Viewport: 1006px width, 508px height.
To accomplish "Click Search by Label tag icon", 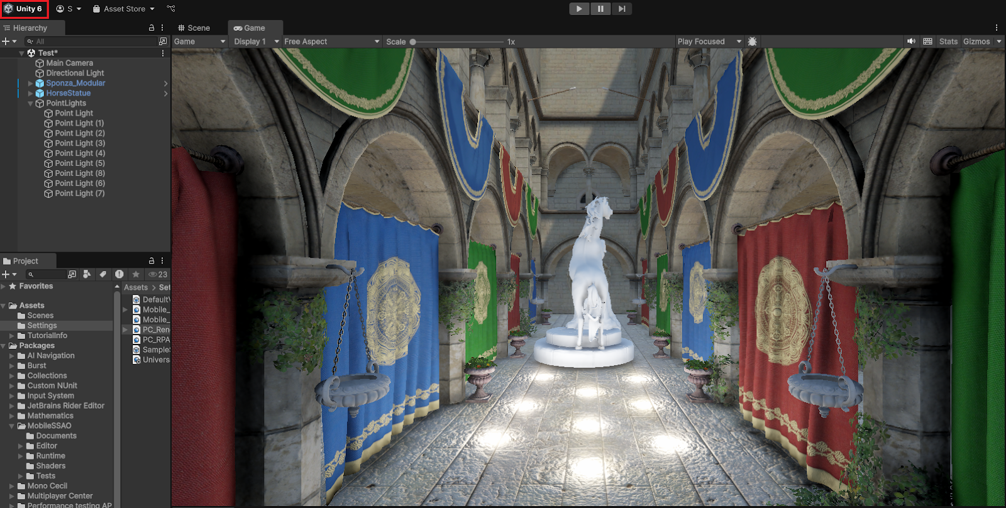I will click(x=103, y=274).
